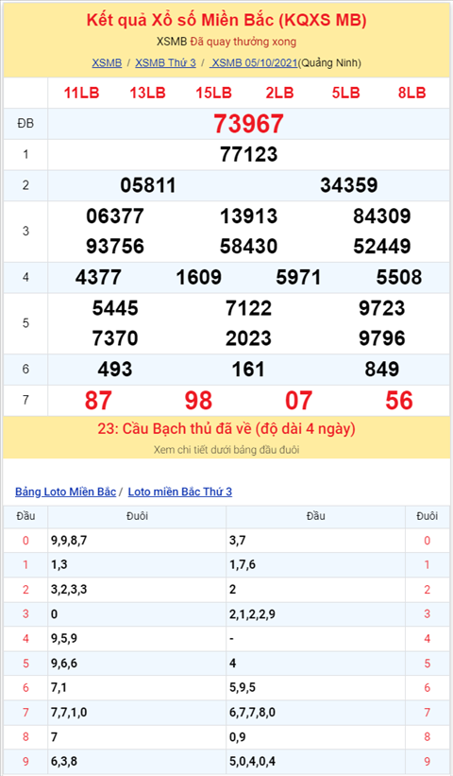Click fourth prize number 1609
The image size is (453, 776).
(198, 277)
